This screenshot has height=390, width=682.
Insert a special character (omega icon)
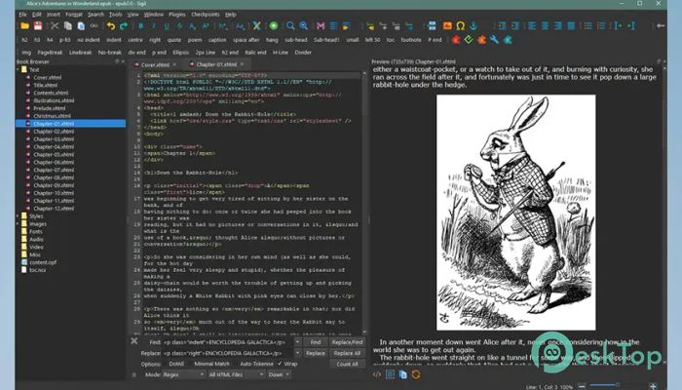coord(460,26)
